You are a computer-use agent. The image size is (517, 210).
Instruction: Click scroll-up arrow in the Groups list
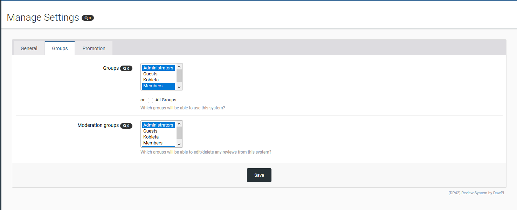(x=179, y=67)
